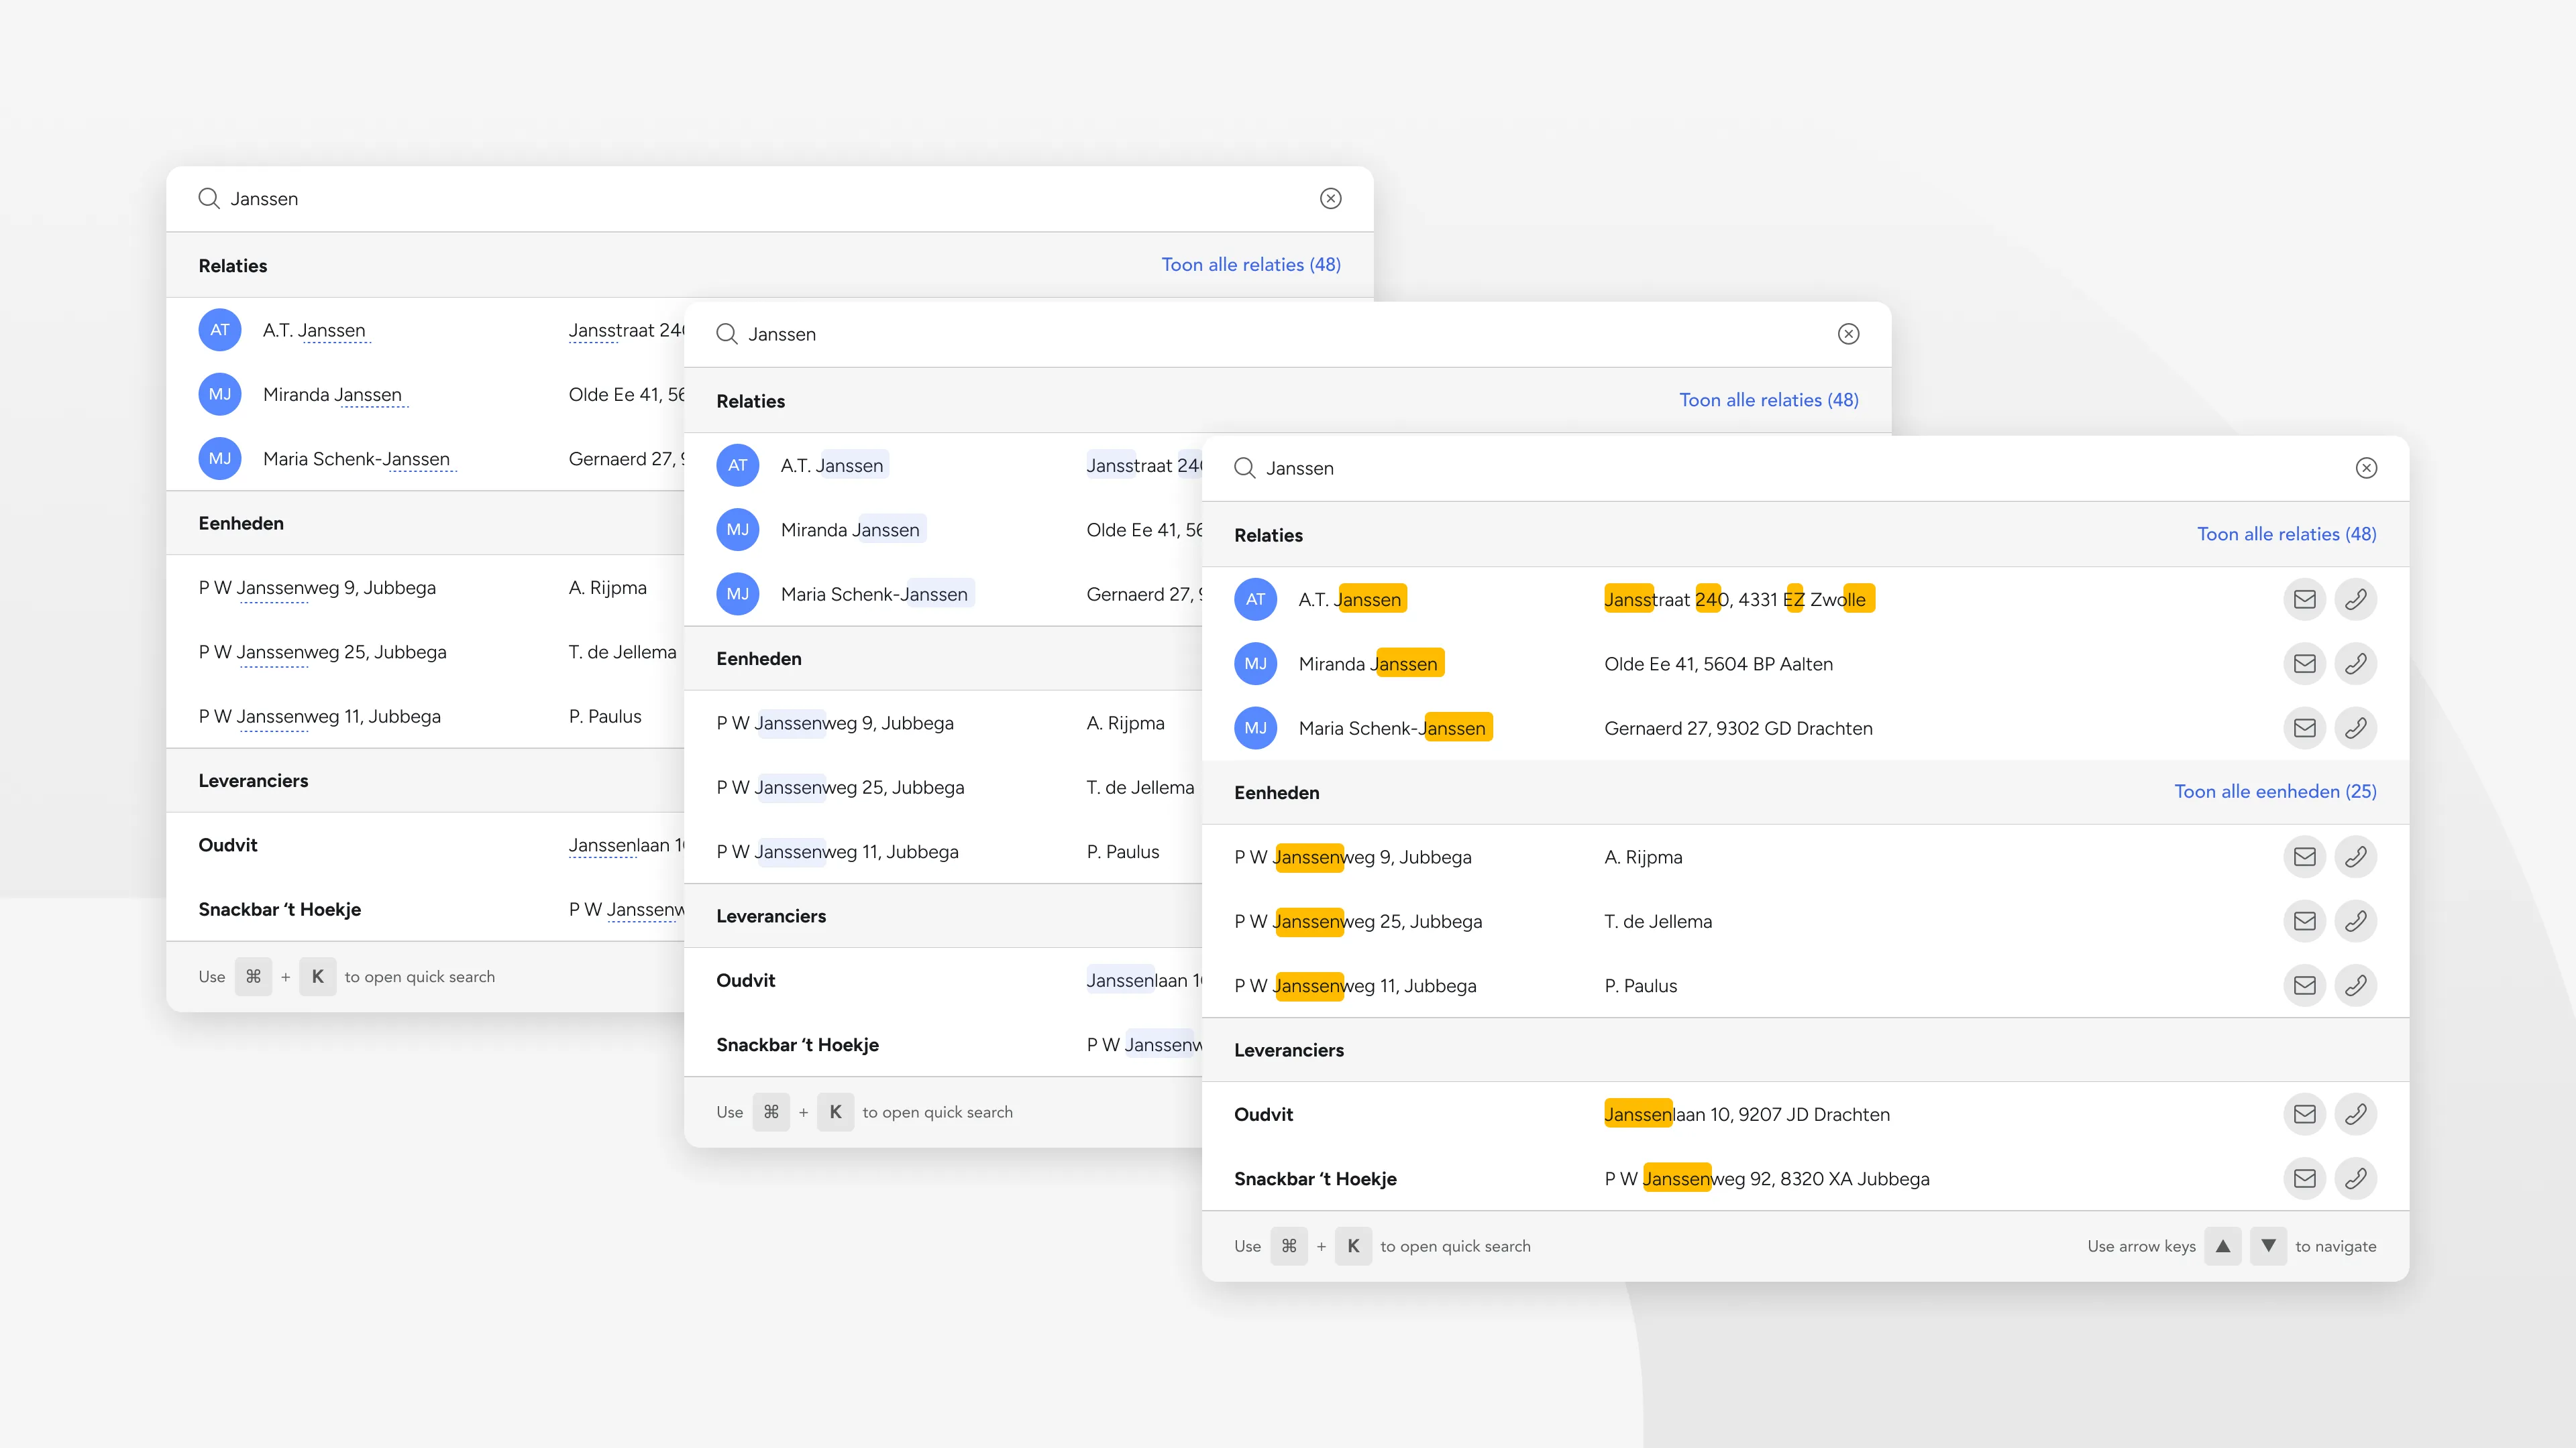Click the MJ avatar for Miranda Janssen
The width and height of the screenshot is (2576, 1448).
[1255, 662]
